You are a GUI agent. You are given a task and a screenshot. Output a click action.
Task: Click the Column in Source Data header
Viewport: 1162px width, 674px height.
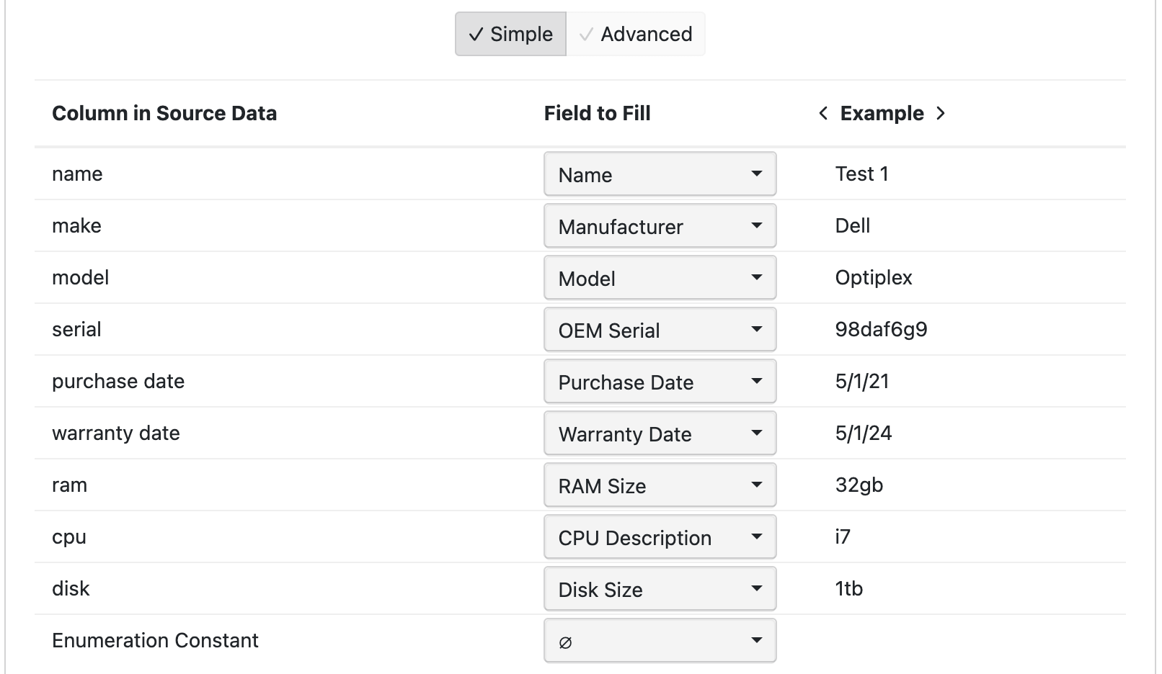tap(164, 112)
